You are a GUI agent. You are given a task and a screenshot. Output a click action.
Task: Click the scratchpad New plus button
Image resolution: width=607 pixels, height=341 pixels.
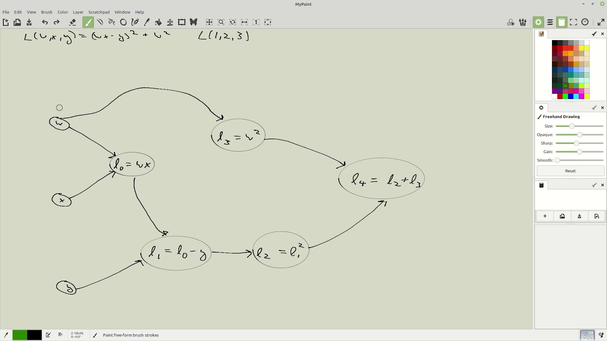tap(545, 216)
